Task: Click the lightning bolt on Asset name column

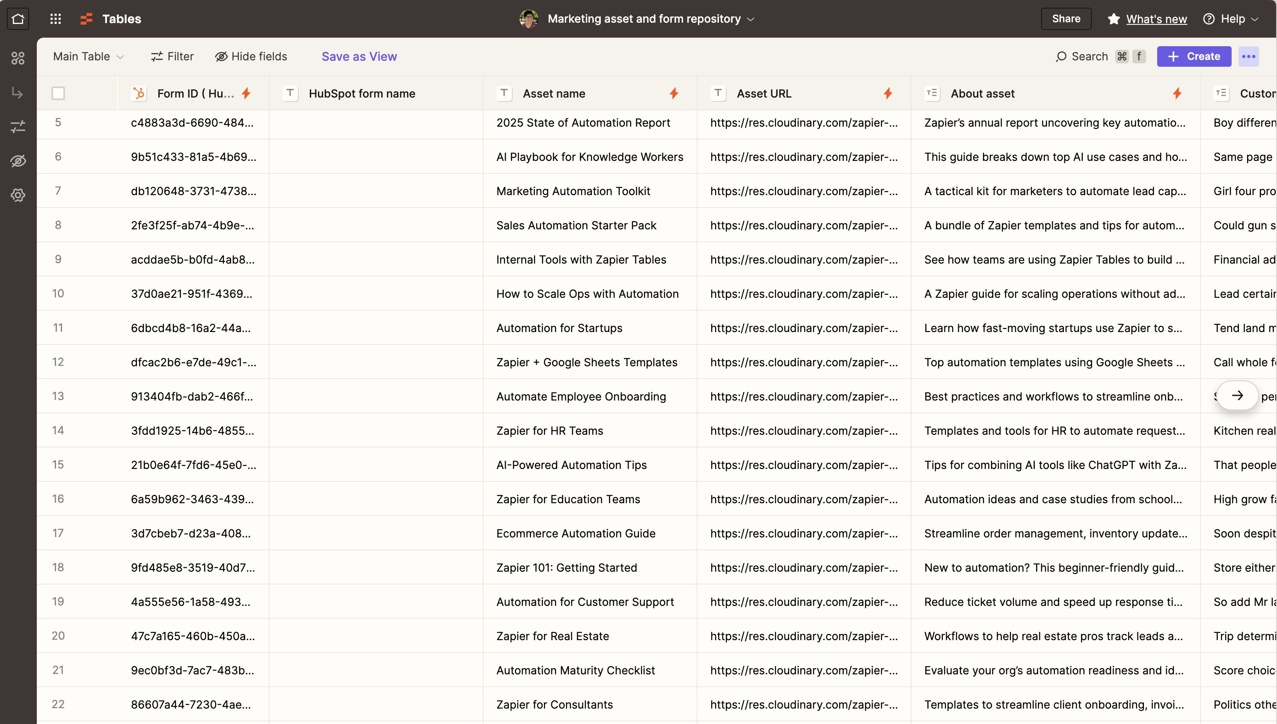Action: 674,93
